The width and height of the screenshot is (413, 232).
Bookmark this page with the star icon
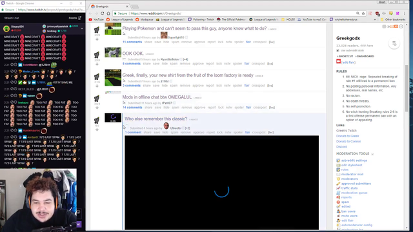(x=363, y=13)
